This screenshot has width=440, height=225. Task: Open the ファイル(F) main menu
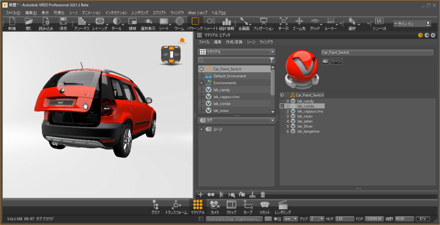point(13,13)
